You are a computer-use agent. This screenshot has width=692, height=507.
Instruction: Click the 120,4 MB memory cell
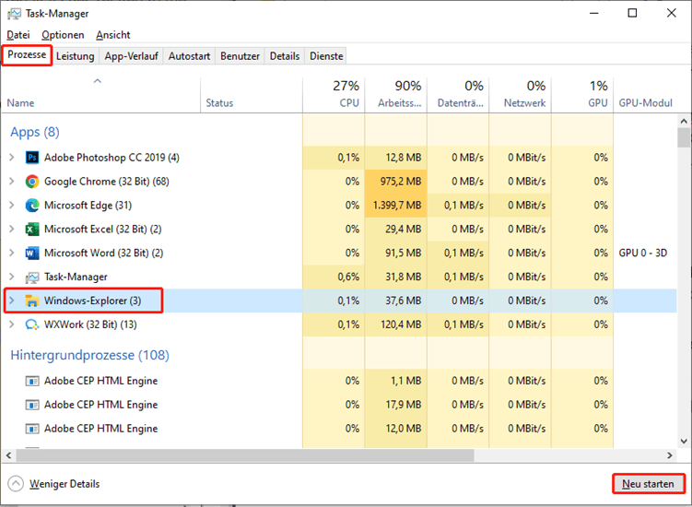[396, 324]
